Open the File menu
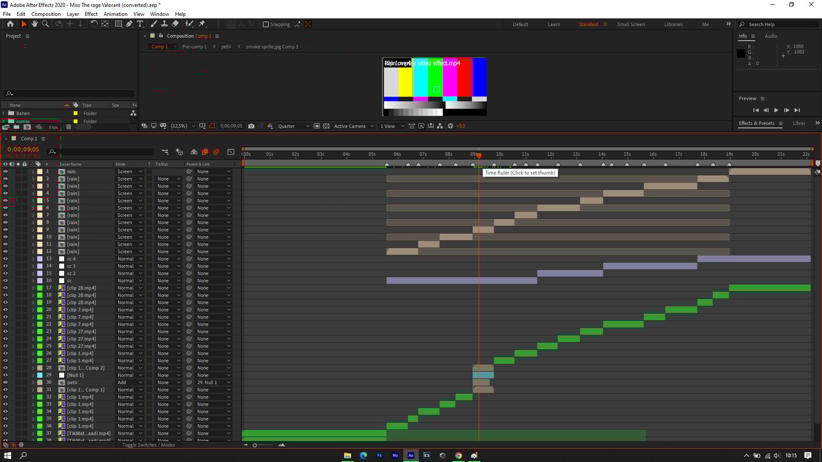Image resolution: width=822 pixels, height=462 pixels. [x=7, y=14]
